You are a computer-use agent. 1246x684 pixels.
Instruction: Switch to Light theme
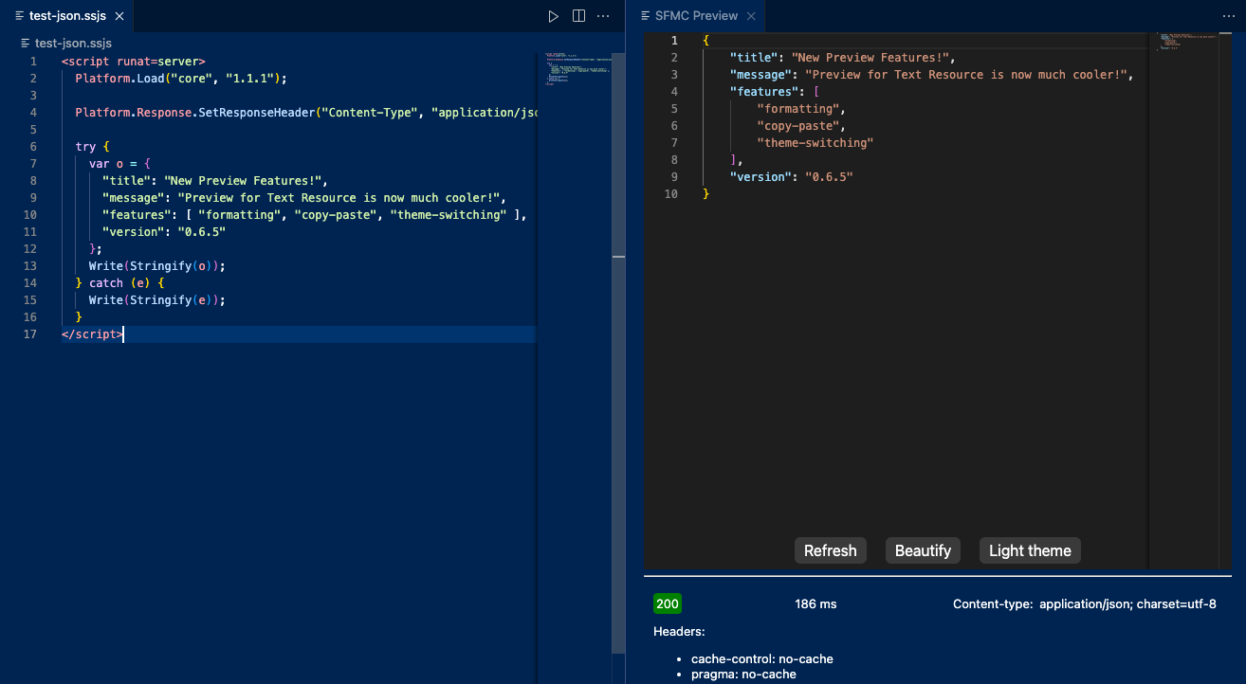[x=1030, y=550]
